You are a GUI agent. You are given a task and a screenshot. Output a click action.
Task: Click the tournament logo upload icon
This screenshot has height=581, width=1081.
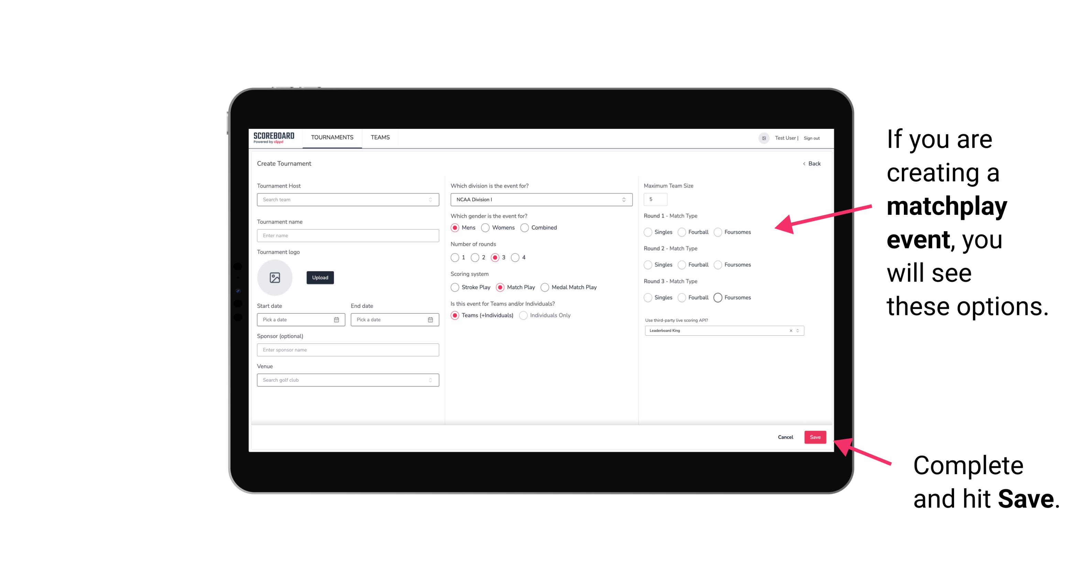pos(274,278)
